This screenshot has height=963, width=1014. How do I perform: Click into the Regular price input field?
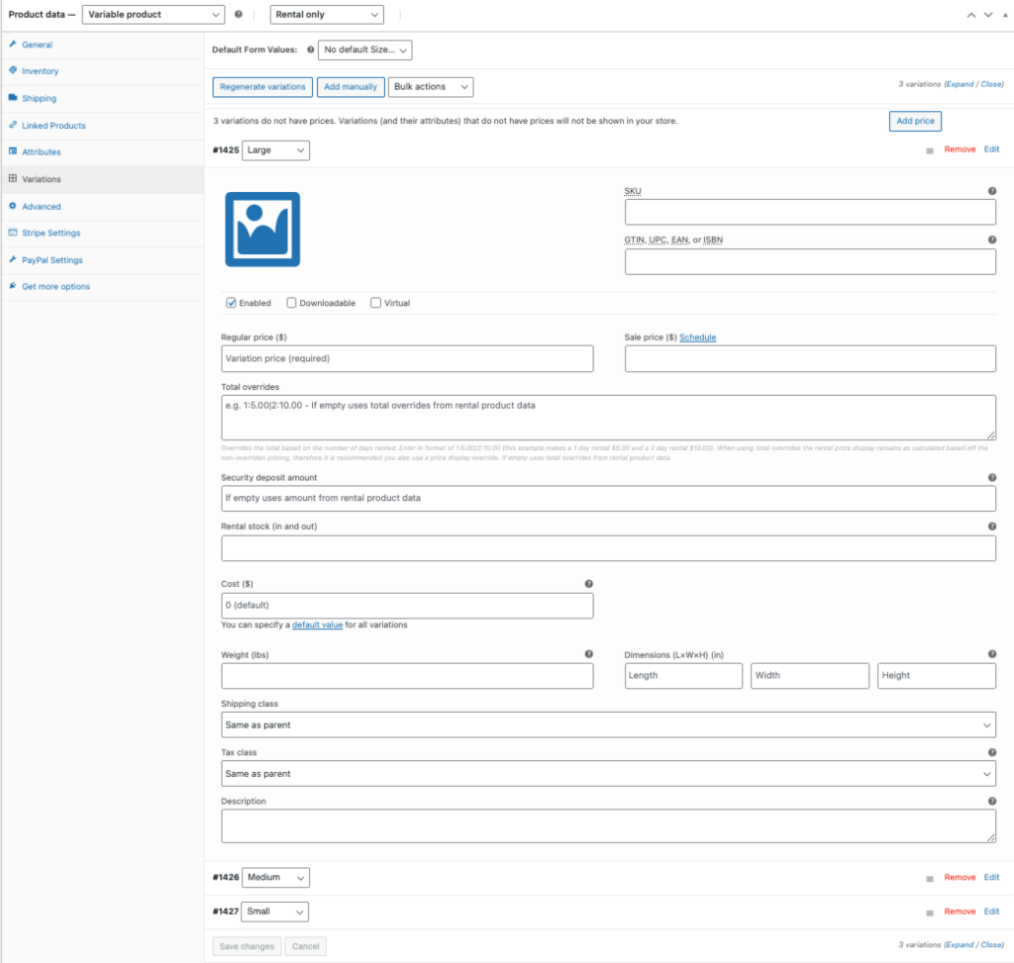tap(407, 358)
